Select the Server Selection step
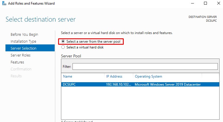This screenshot has width=223, height=122. (x=30, y=48)
